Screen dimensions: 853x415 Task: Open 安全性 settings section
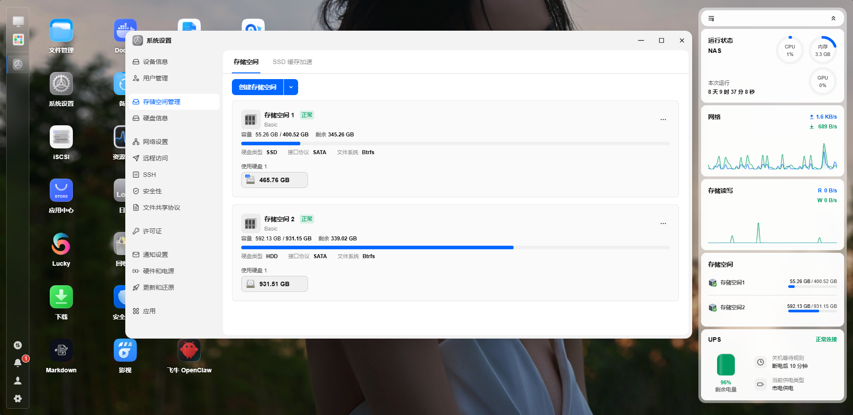point(174,191)
